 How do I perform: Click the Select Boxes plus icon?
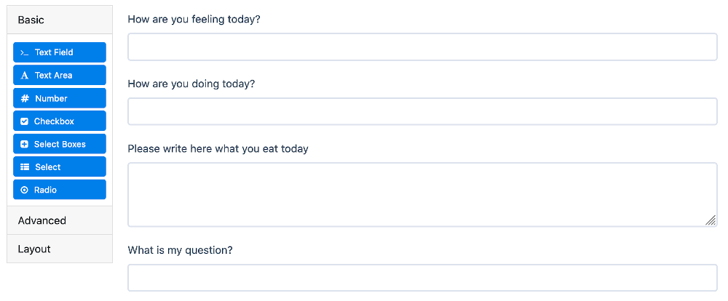[25, 144]
